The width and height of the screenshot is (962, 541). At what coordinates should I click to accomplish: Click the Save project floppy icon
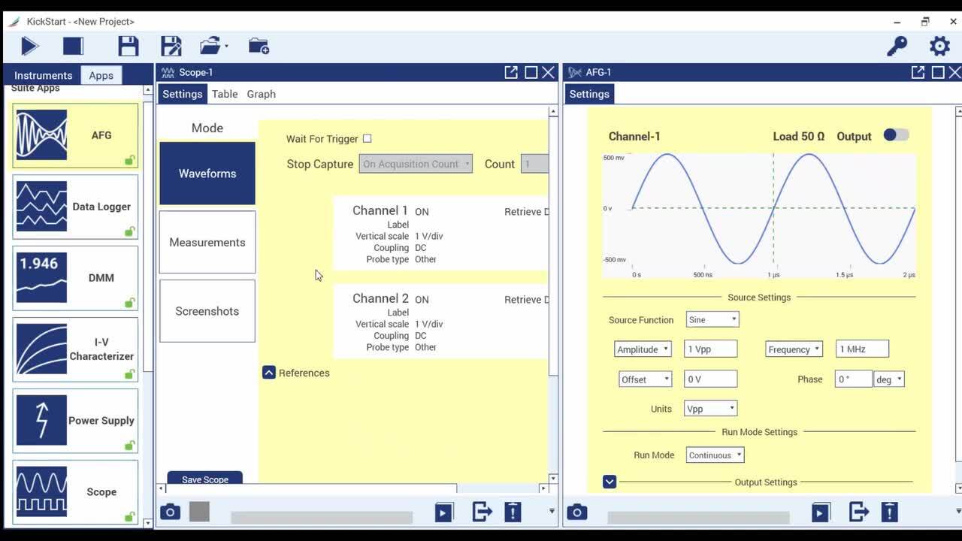point(128,47)
